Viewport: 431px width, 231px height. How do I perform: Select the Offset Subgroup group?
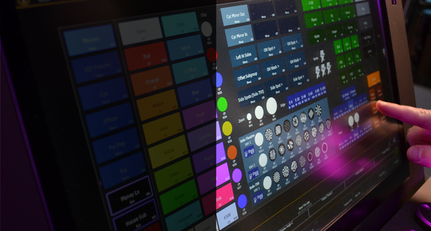point(248,76)
